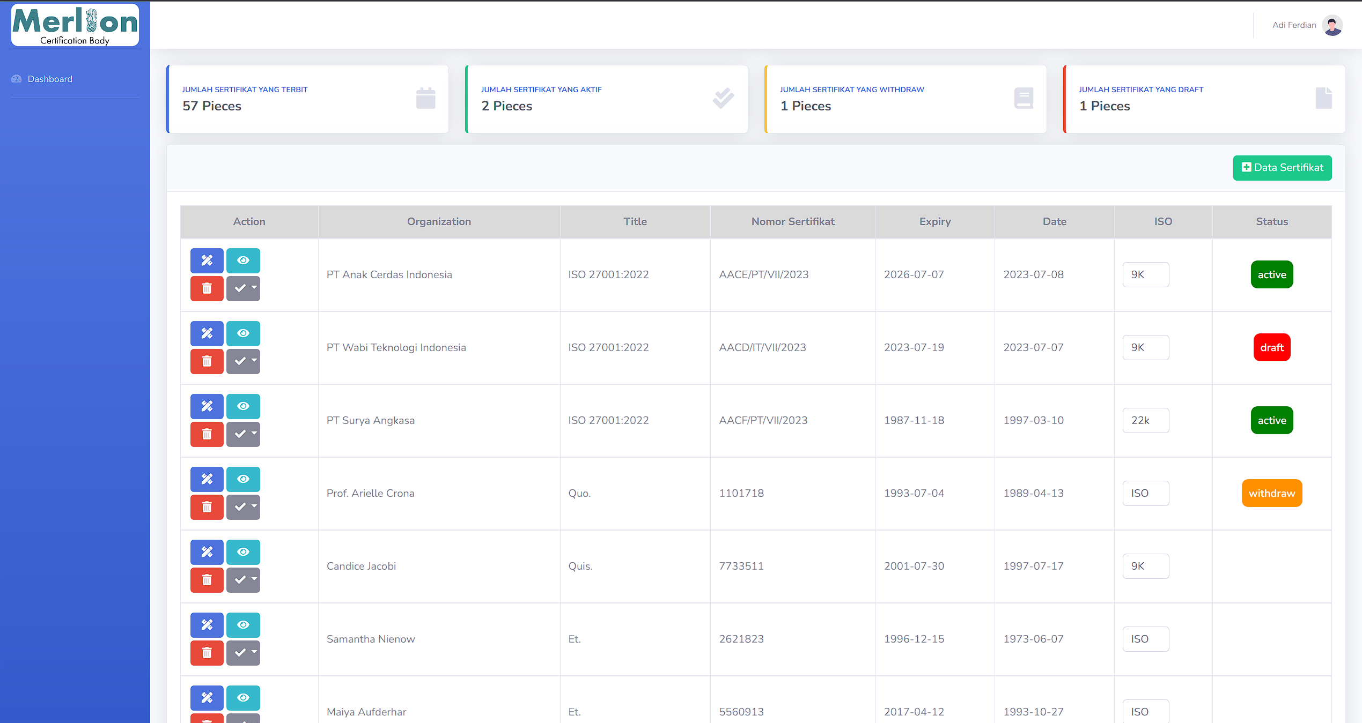
Task: View Candice Jacobi certificate with eye button
Action: tap(243, 552)
